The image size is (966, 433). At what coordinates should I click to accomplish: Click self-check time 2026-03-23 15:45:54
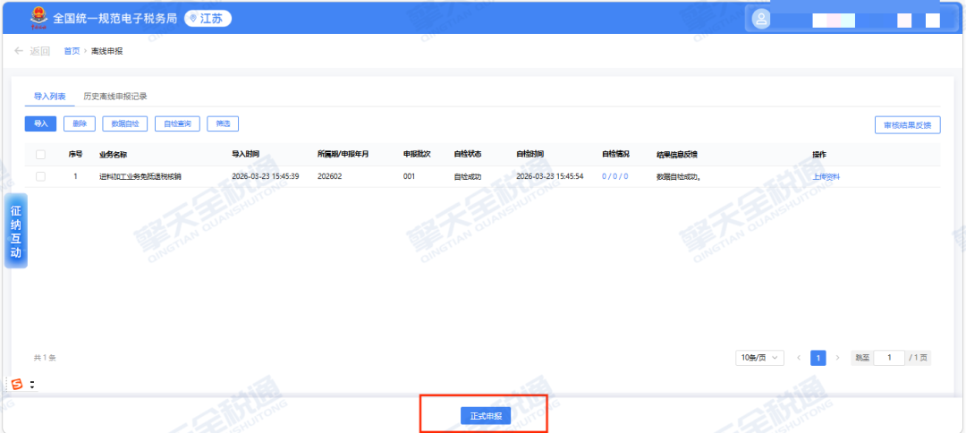pyautogui.click(x=549, y=176)
